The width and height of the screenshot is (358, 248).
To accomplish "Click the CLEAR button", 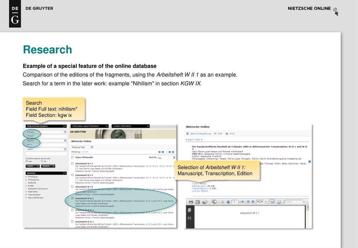I will coord(33,166).
